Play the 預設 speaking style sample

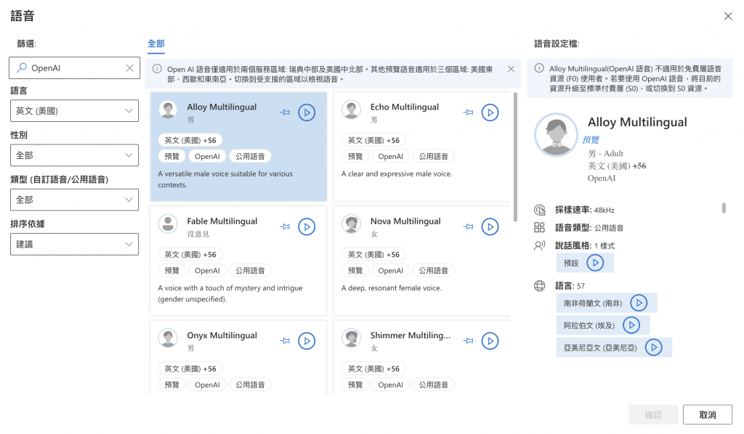(595, 263)
